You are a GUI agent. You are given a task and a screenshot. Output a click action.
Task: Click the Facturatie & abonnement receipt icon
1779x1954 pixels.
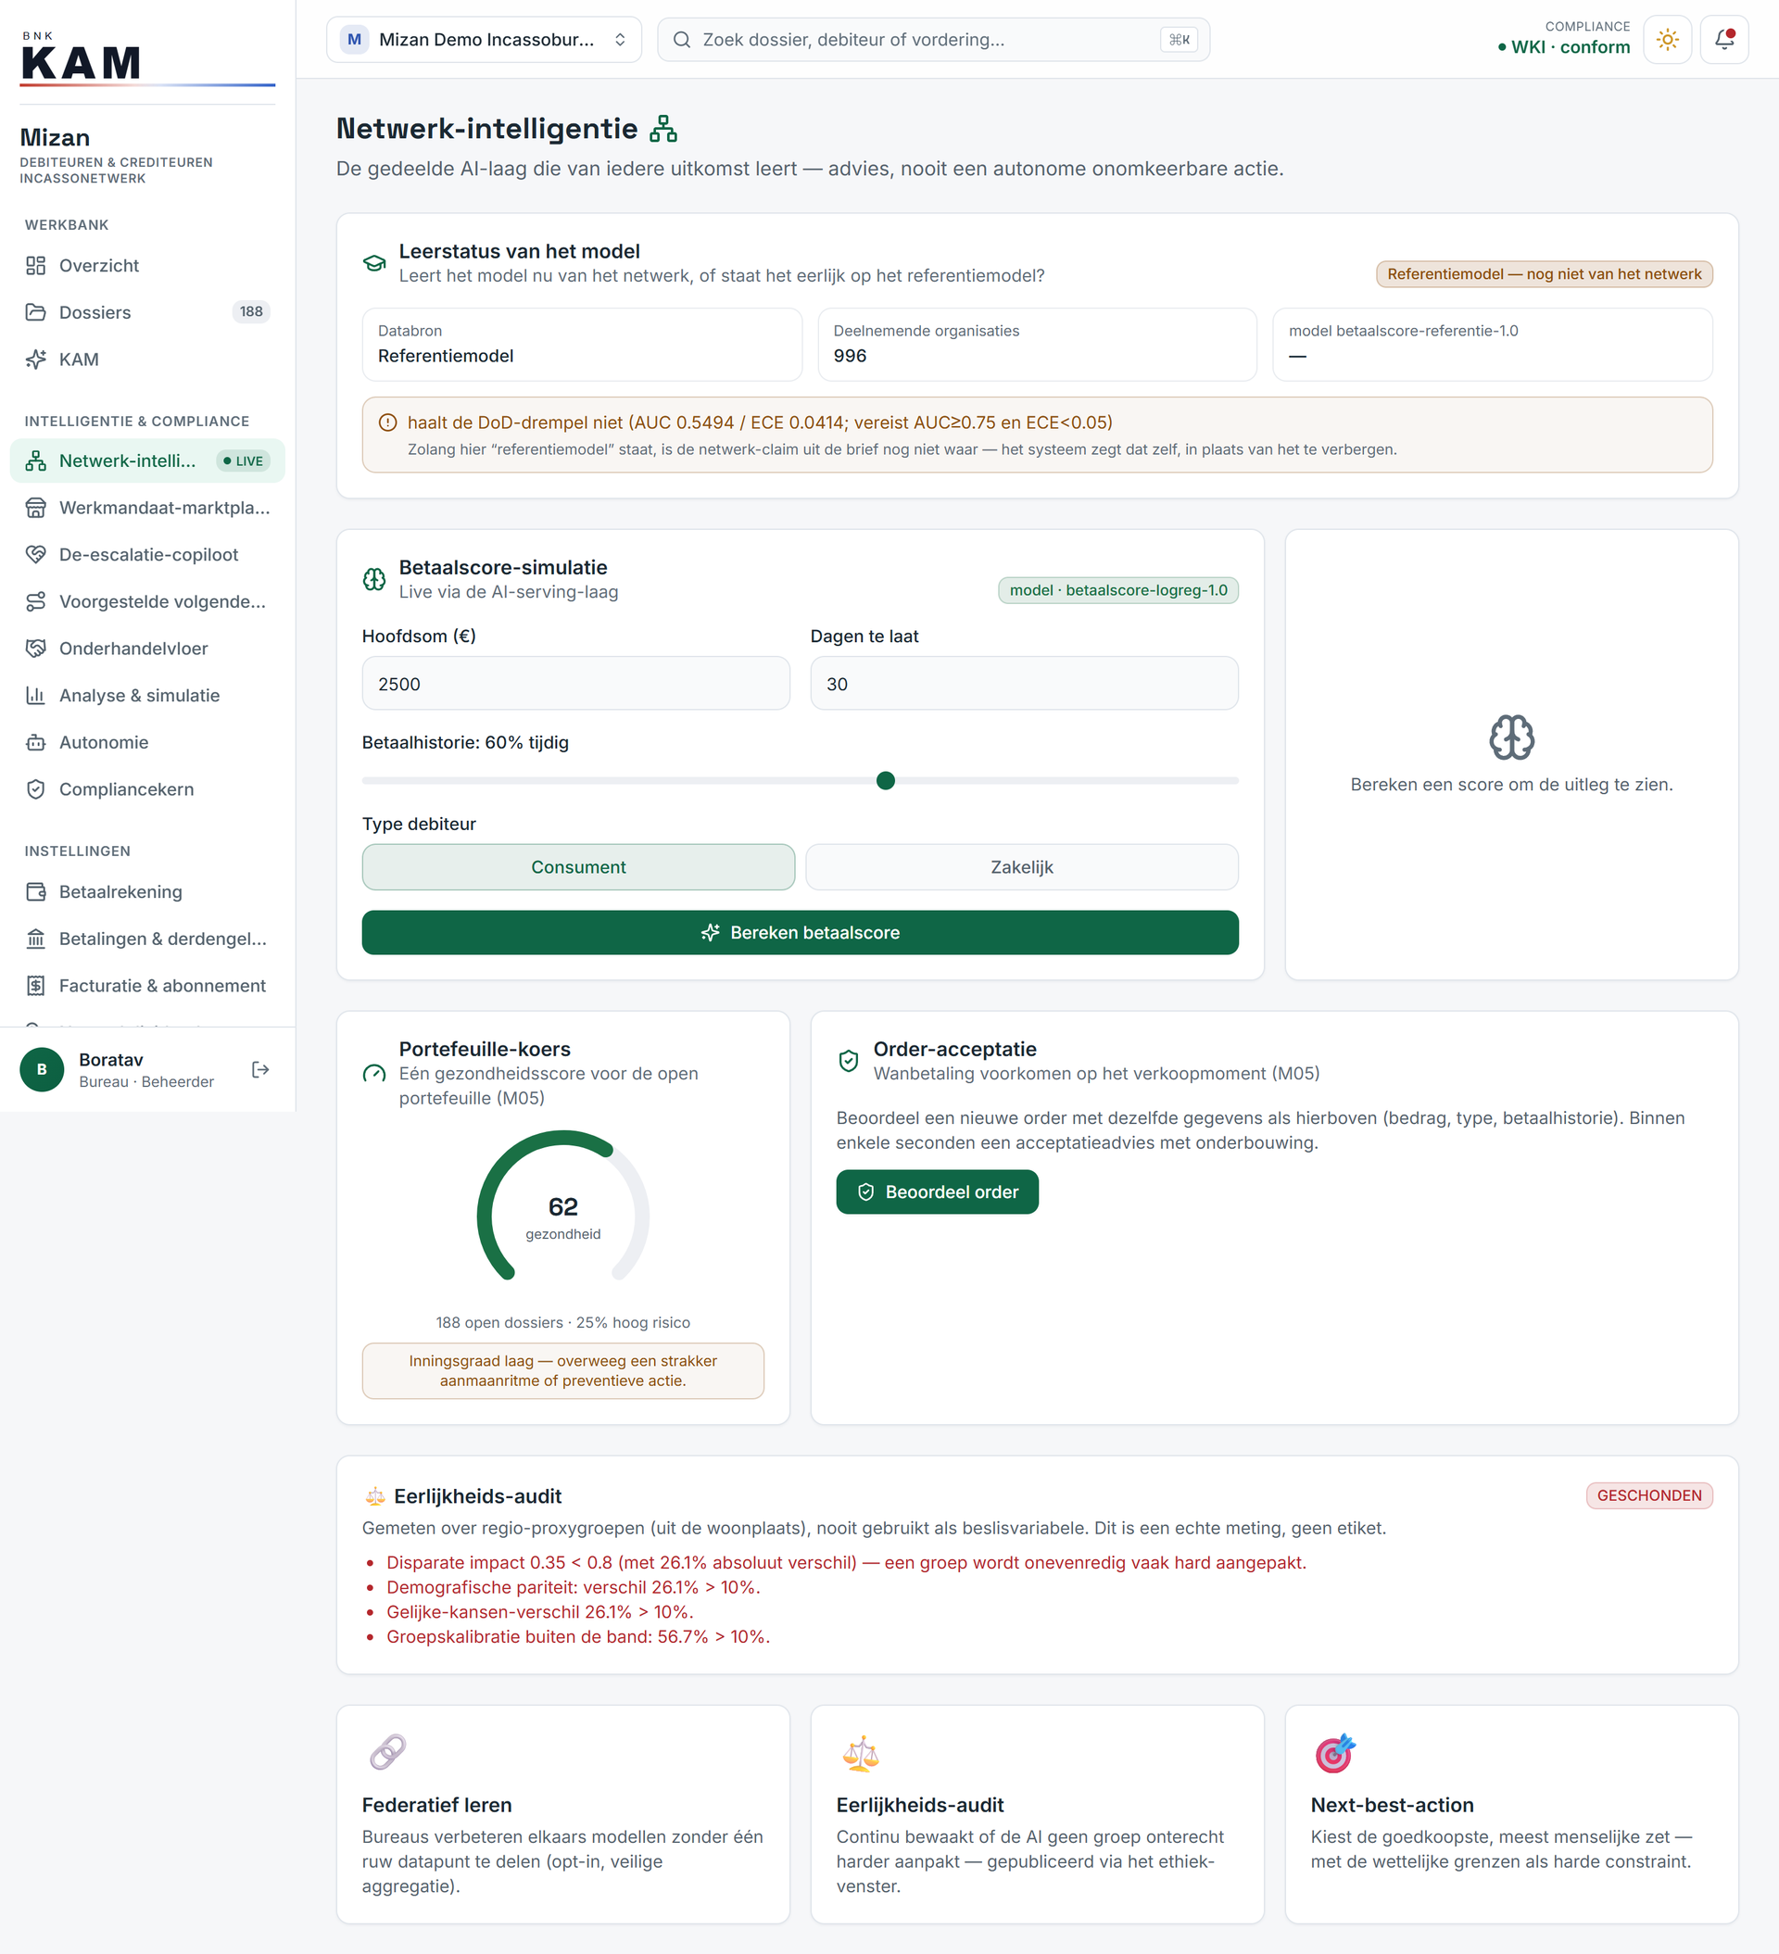pos(36,986)
